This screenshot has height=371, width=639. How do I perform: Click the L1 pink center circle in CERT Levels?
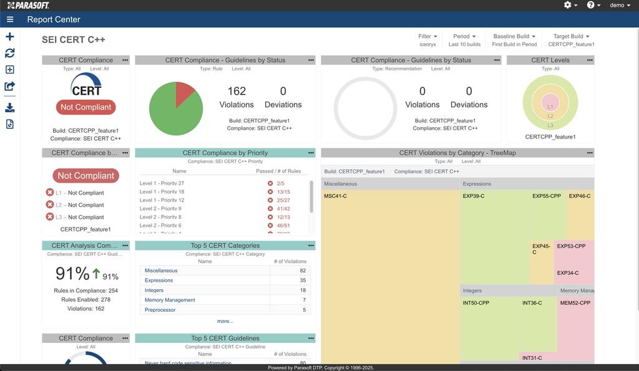click(550, 102)
